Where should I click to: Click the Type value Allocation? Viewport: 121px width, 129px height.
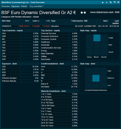pyautogui.click(x=55, y=26)
